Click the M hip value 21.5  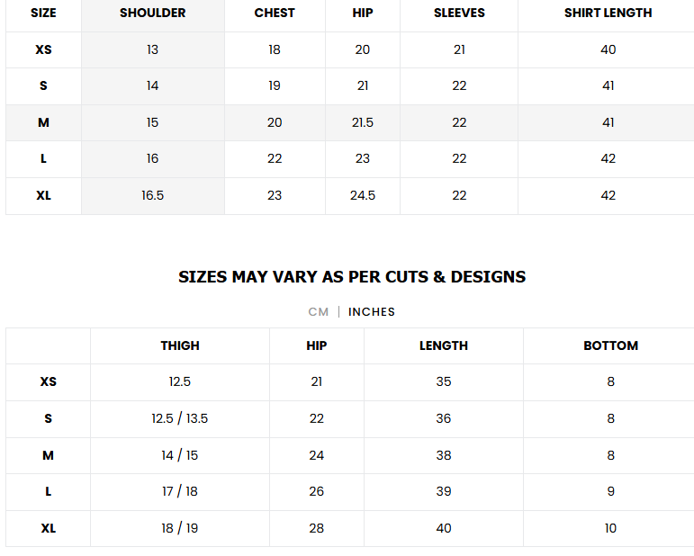[363, 122]
